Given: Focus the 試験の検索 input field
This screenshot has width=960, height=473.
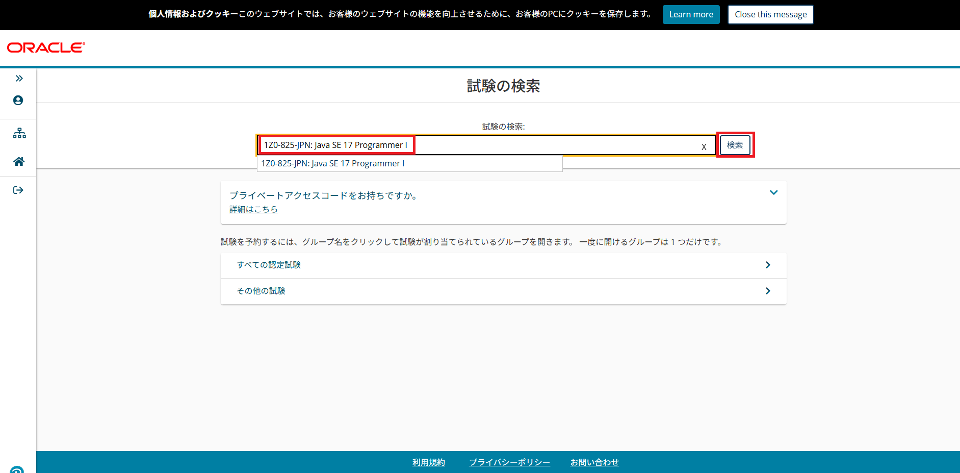Looking at the screenshot, I should point(486,145).
